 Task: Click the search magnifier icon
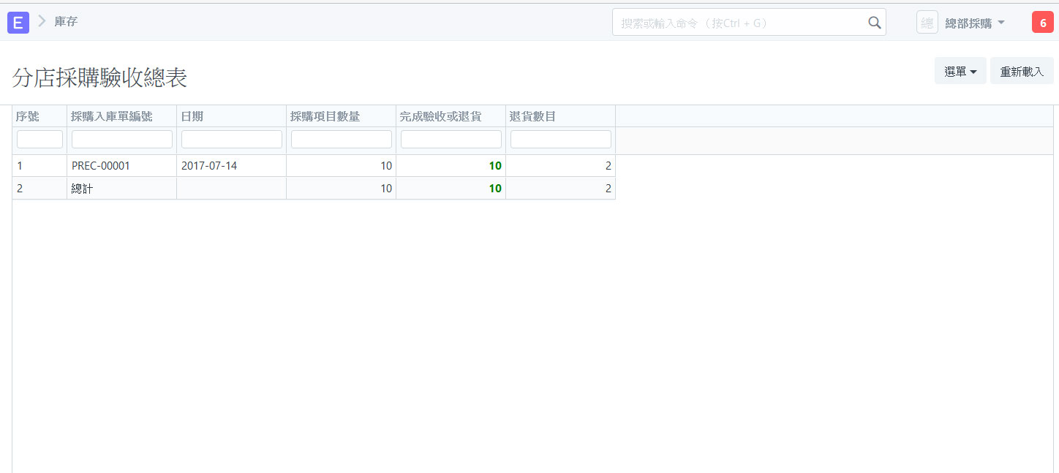tap(874, 23)
